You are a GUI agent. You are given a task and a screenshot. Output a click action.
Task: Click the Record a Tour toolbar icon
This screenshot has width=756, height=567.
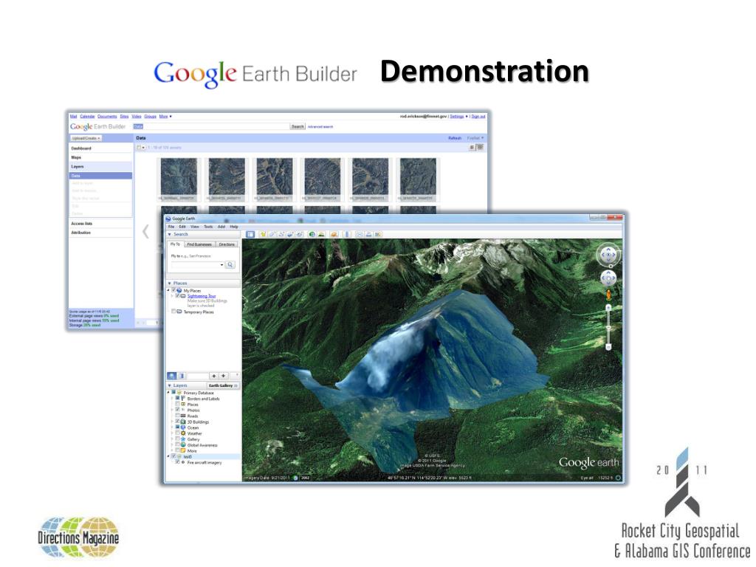[x=300, y=234]
